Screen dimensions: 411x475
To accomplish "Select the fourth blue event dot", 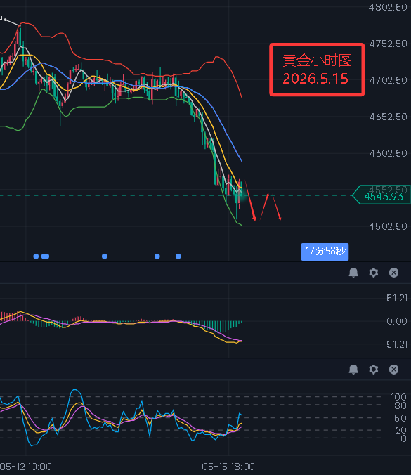I will click(157, 256).
